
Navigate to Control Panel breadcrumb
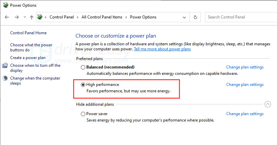(61, 17)
